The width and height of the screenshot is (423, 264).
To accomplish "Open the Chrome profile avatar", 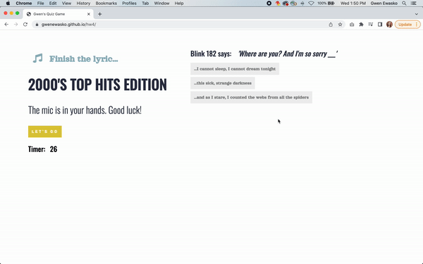I will [389, 25].
